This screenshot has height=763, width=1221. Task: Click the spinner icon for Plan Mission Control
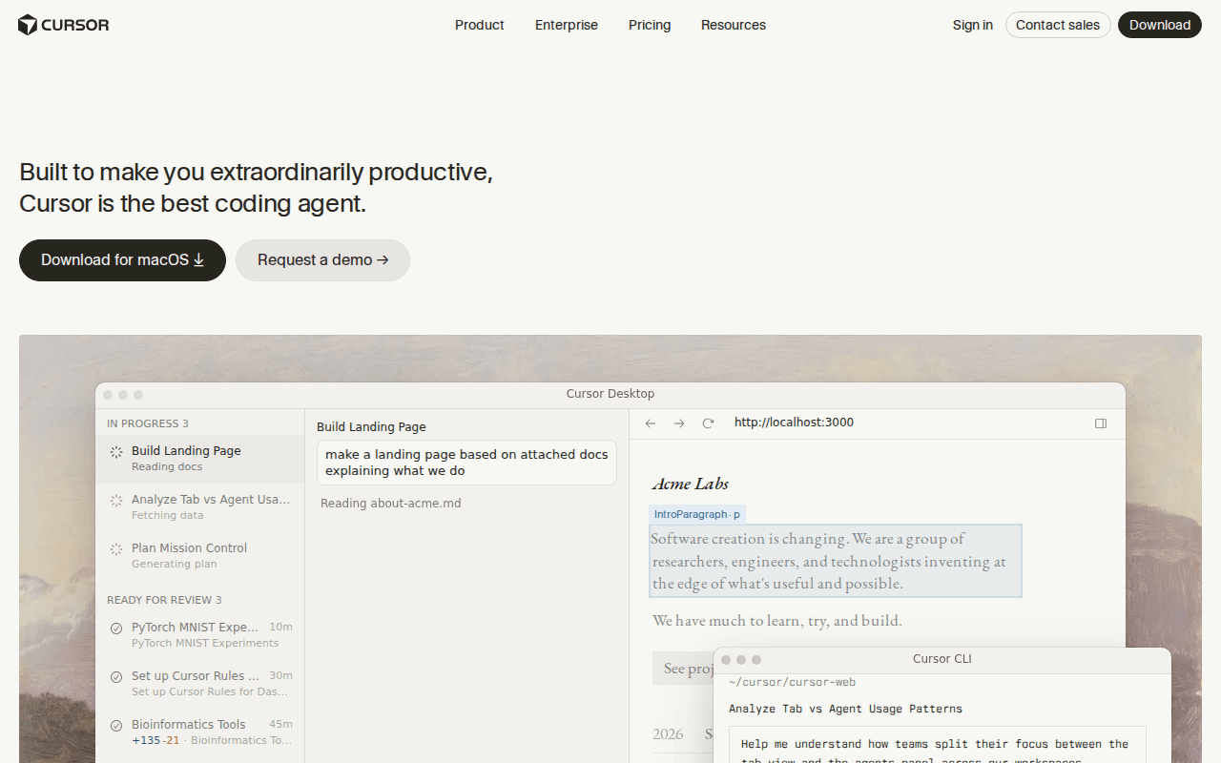[x=116, y=549]
